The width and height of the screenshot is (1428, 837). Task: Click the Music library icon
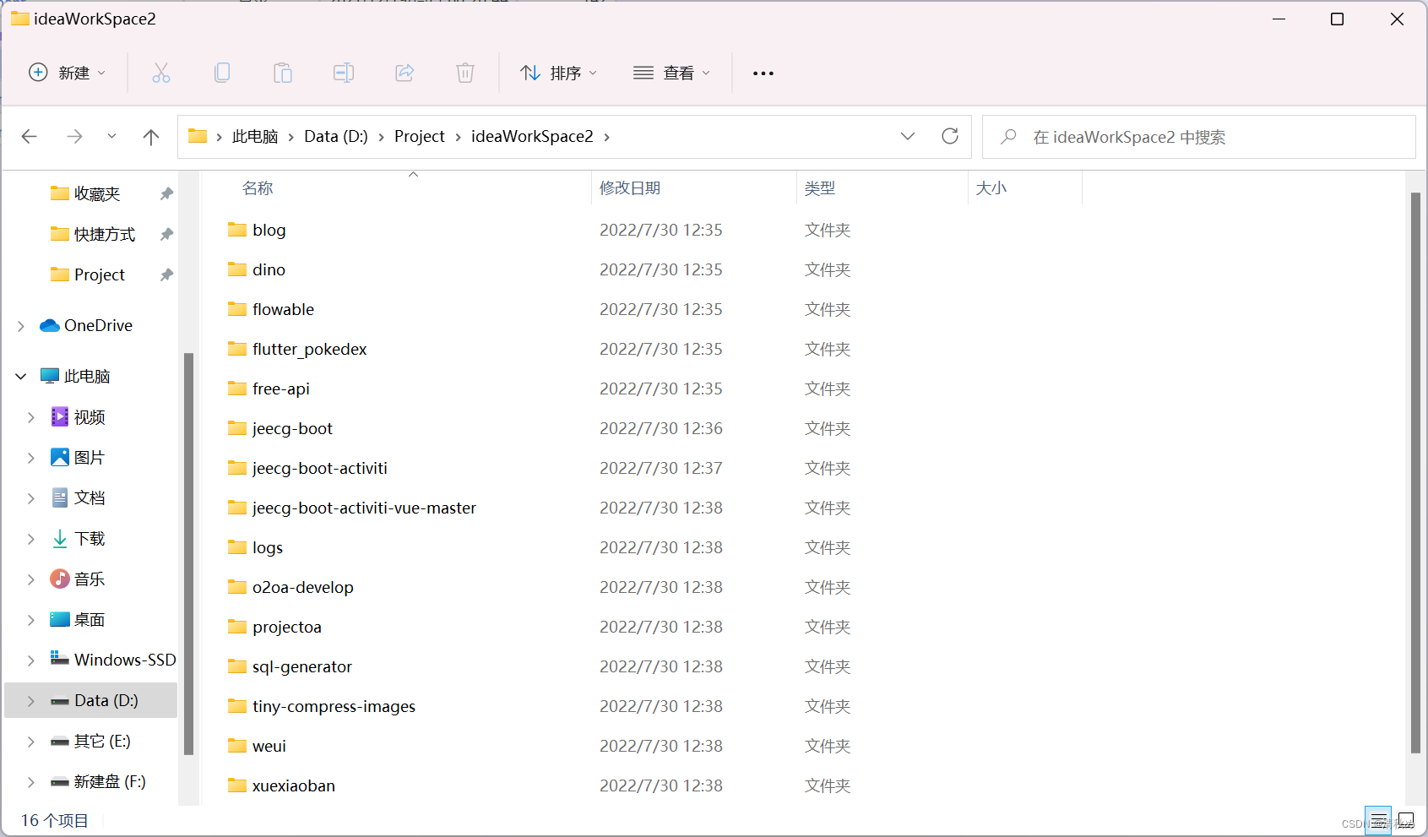tap(60, 579)
